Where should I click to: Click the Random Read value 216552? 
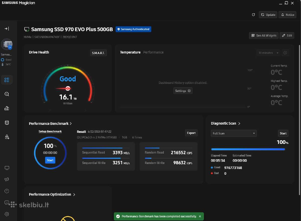(178, 152)
